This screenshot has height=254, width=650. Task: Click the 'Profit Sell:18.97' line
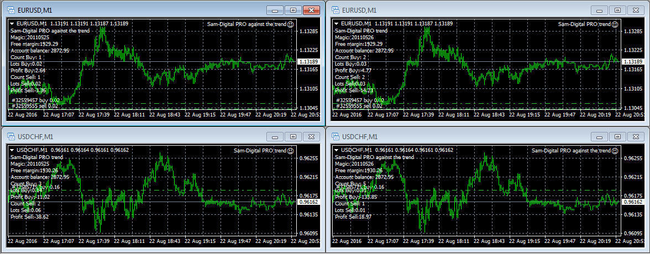pyautogui.click(x=353, y=216)
